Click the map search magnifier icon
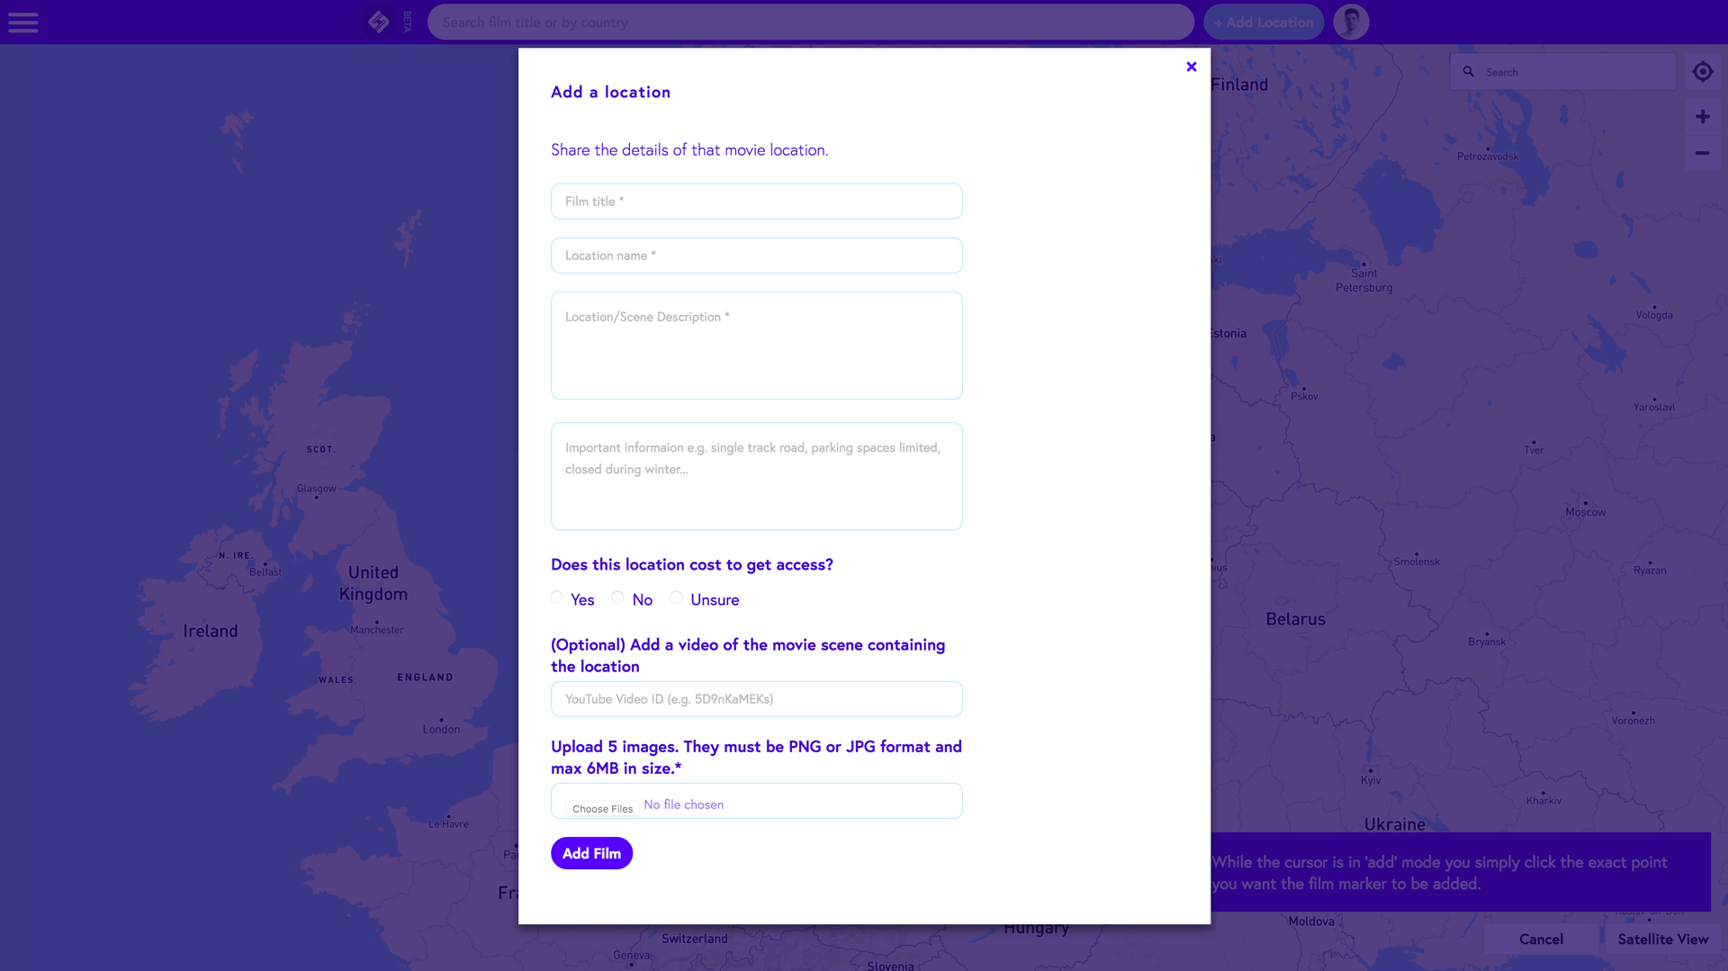Screen dimensions: 1728x971 click(x=1468, y=72)
